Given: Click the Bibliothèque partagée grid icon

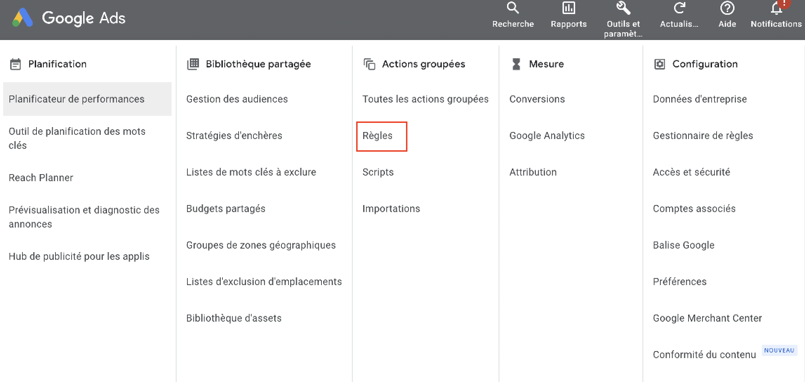Looking at the screenshot, I should pyautogui.click(x=193, y=64).
